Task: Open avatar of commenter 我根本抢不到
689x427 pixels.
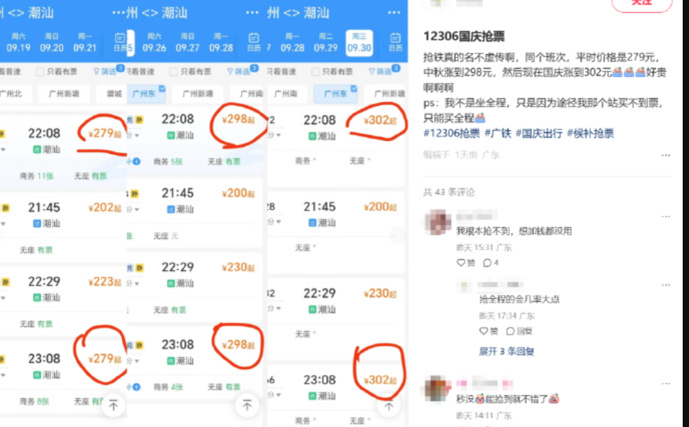Action: click(438, 222)
